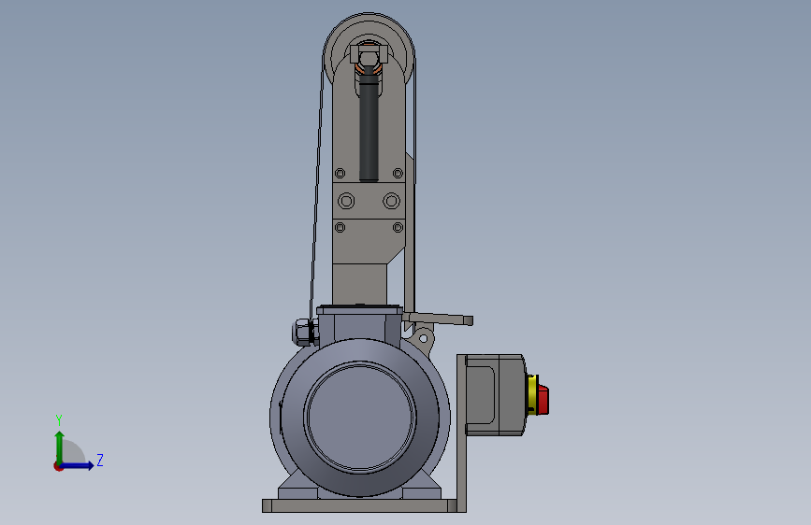Viewport: 811px width, 525px height.
Task: Click the black gas spring cylinder
Action: (x=369, y=128)
